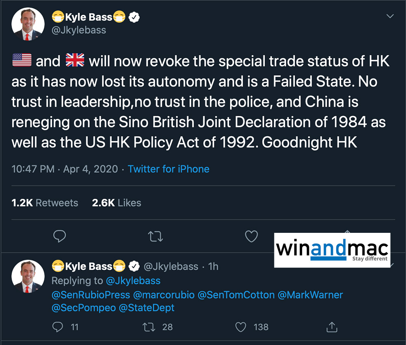The width and height of the screenshot is (406, 345).
Task: Like the reply with 138 likes
Action: (241, 326)
